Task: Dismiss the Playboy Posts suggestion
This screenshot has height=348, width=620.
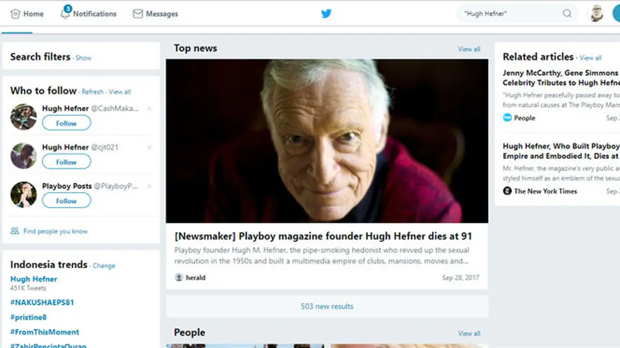Action: [x=149, y=186]
